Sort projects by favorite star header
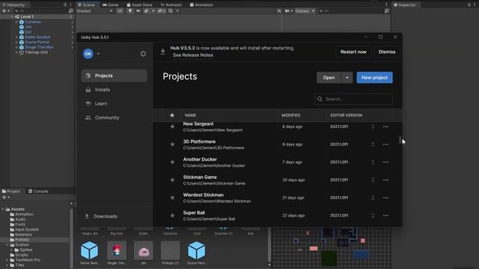Image resolution: width=479 pixels, height=269 pixels. tap(172, 115)
